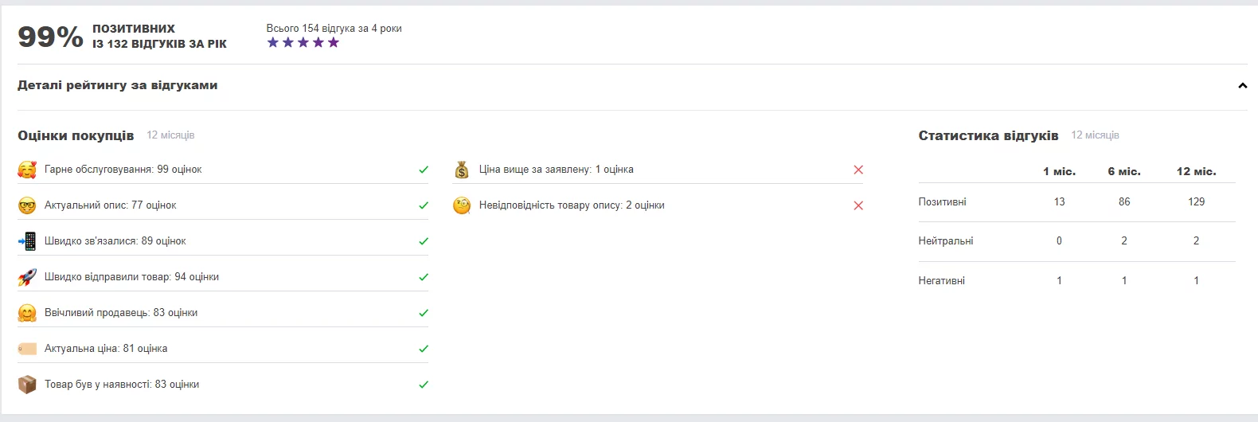The height and width of the screenshot is (422, 1258).
Task: Collapse rating details with the chevron arrow
Action: click(x=1242, y=86)
